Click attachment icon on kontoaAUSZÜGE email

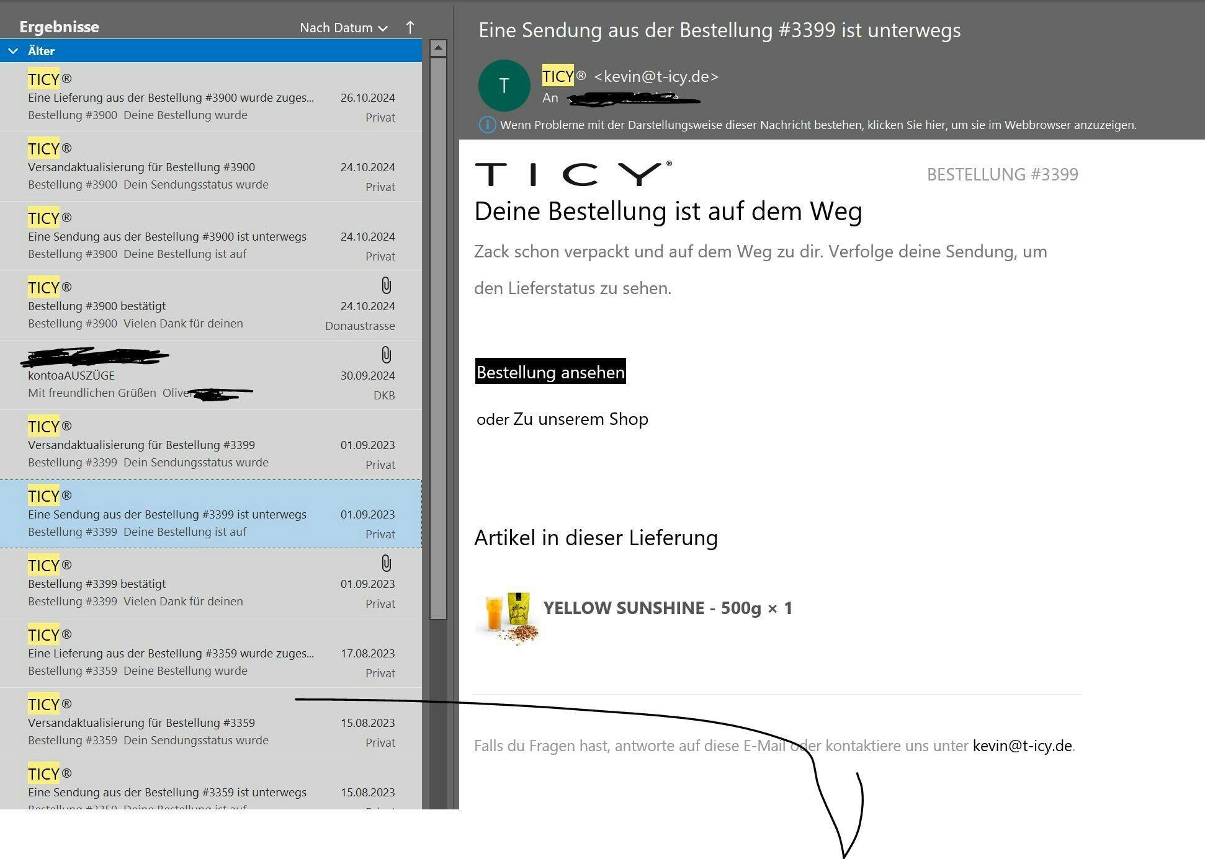point(386,355)
